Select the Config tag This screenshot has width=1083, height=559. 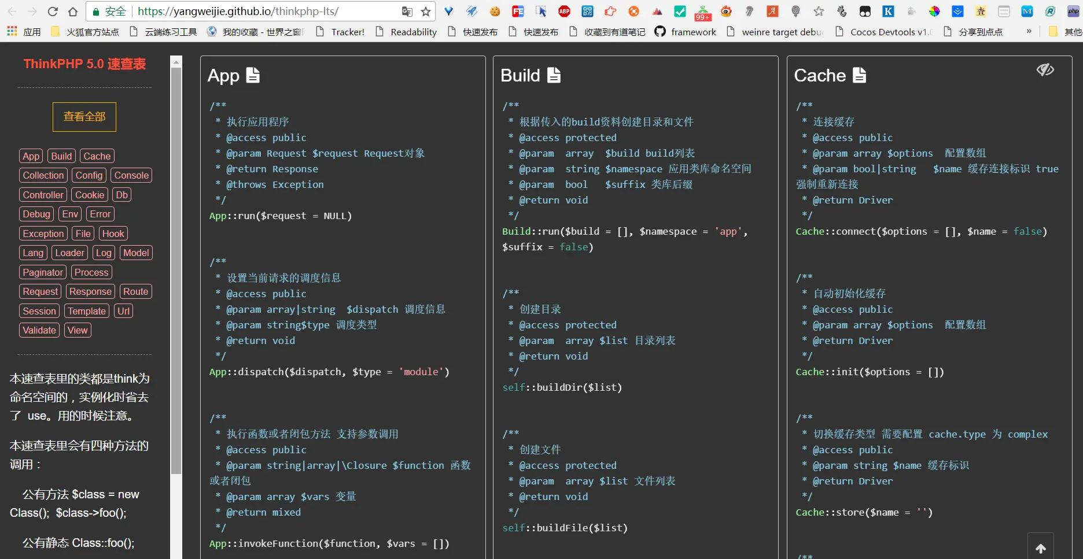[x=89, y=175]
